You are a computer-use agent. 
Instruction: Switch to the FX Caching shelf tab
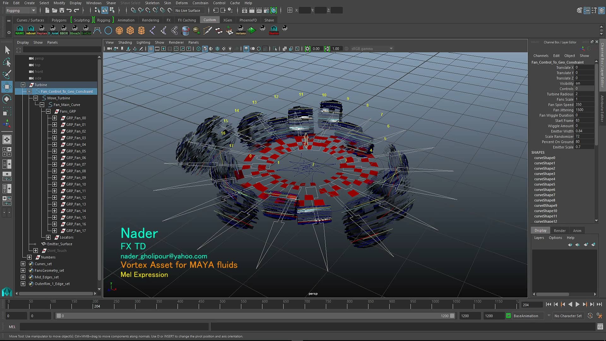pos(187,20)
